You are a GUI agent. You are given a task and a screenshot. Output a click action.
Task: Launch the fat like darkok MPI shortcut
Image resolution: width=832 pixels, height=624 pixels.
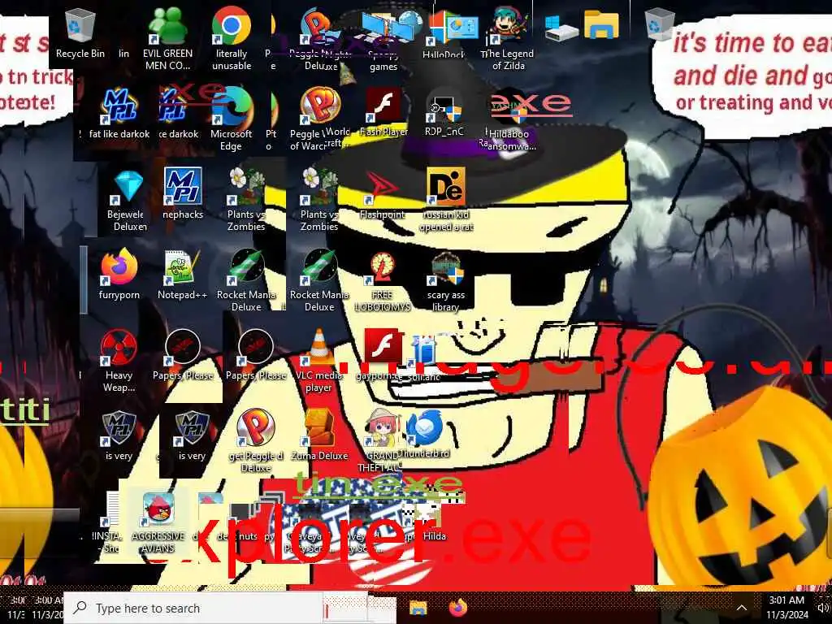coord(119,114)
